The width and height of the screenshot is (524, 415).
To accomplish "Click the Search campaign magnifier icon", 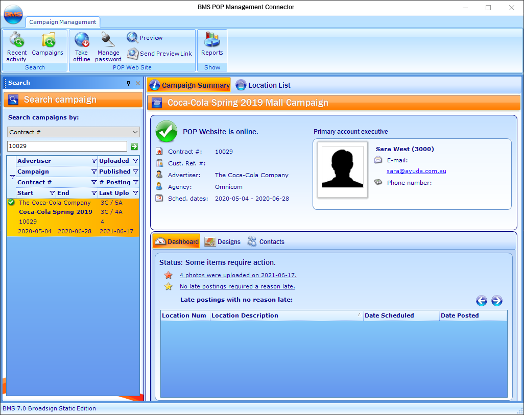I will pyautogui.click(x=13, y=100).
